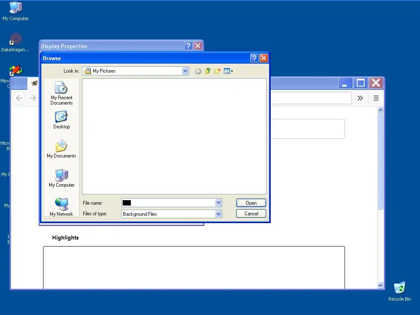This screenshot has height=315, width=420.
Task: Show more browser toolbar items chevron
Action: 360,98
